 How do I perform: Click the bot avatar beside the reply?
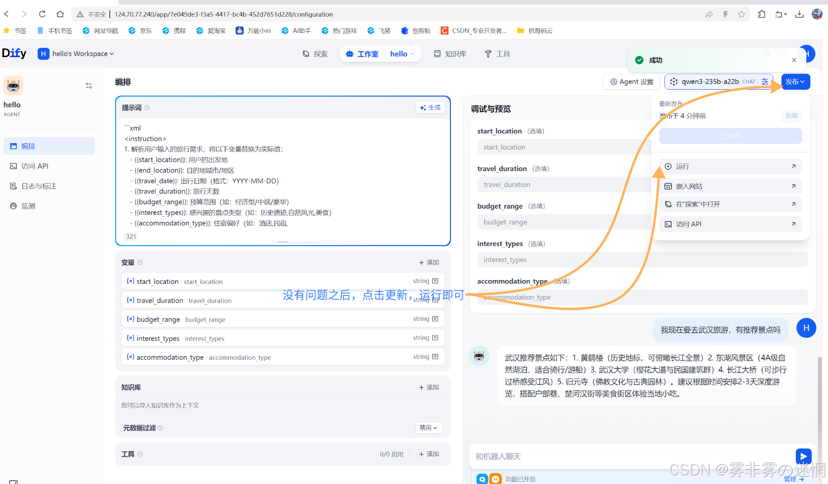(479, 355)
